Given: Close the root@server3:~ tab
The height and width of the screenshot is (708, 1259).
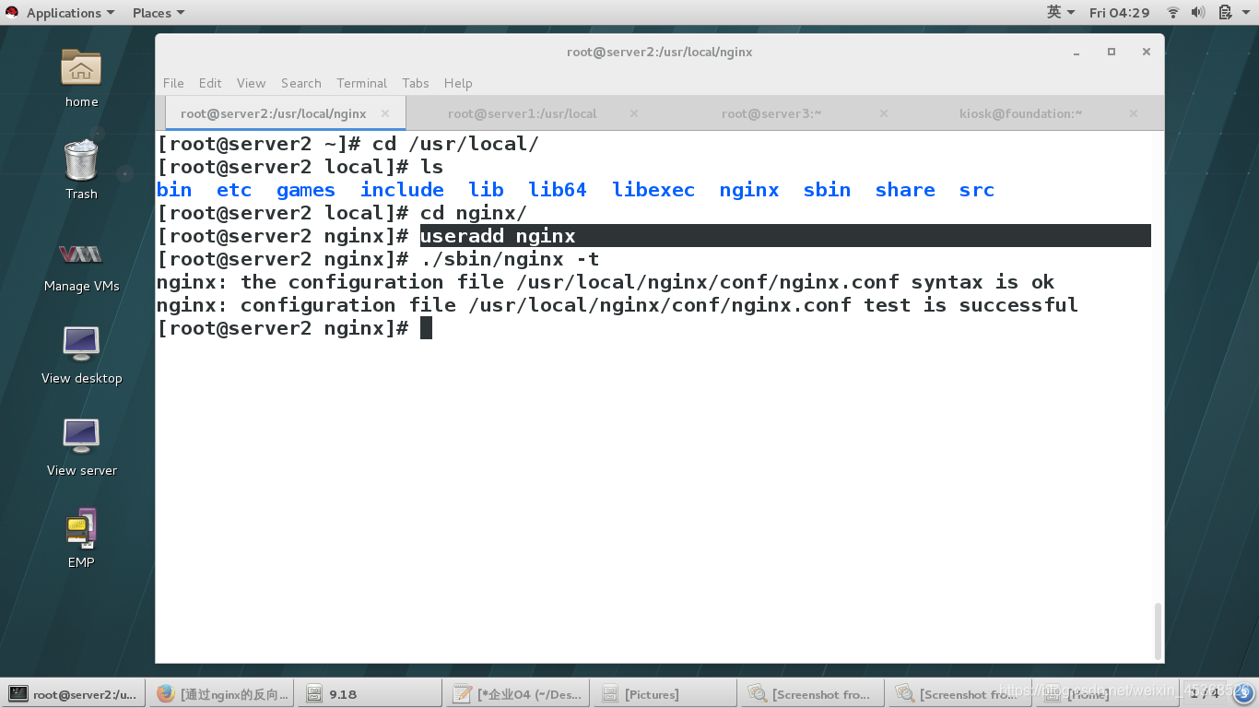Looking at the screenshot, I should point(884,113).
